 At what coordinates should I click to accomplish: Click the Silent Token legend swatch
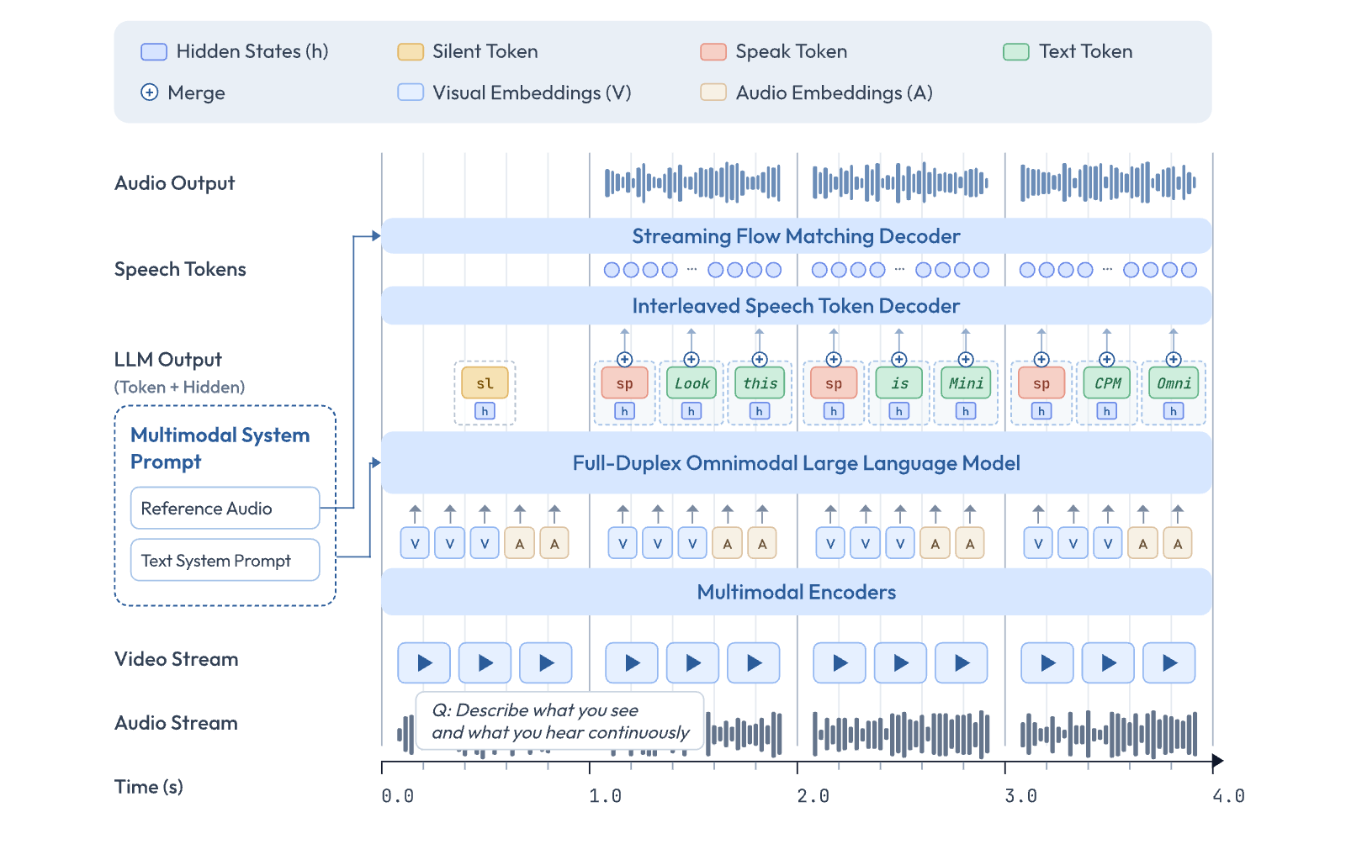point(411,52)
